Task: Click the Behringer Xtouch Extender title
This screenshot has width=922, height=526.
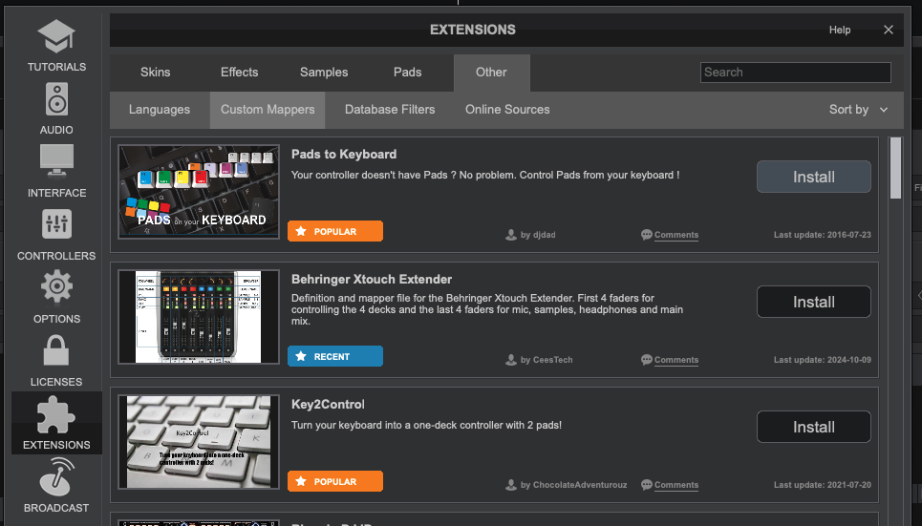Action: tap(372, 279)
